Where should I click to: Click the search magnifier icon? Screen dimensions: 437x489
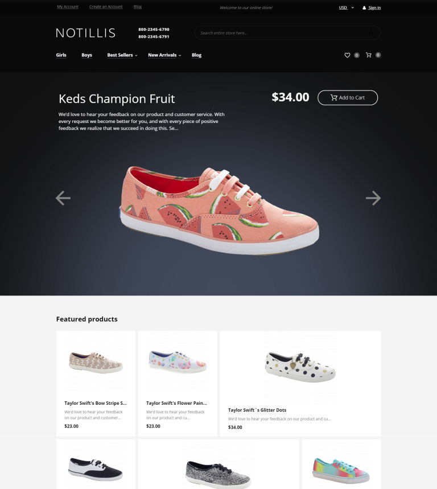click(x=371, y=33)
